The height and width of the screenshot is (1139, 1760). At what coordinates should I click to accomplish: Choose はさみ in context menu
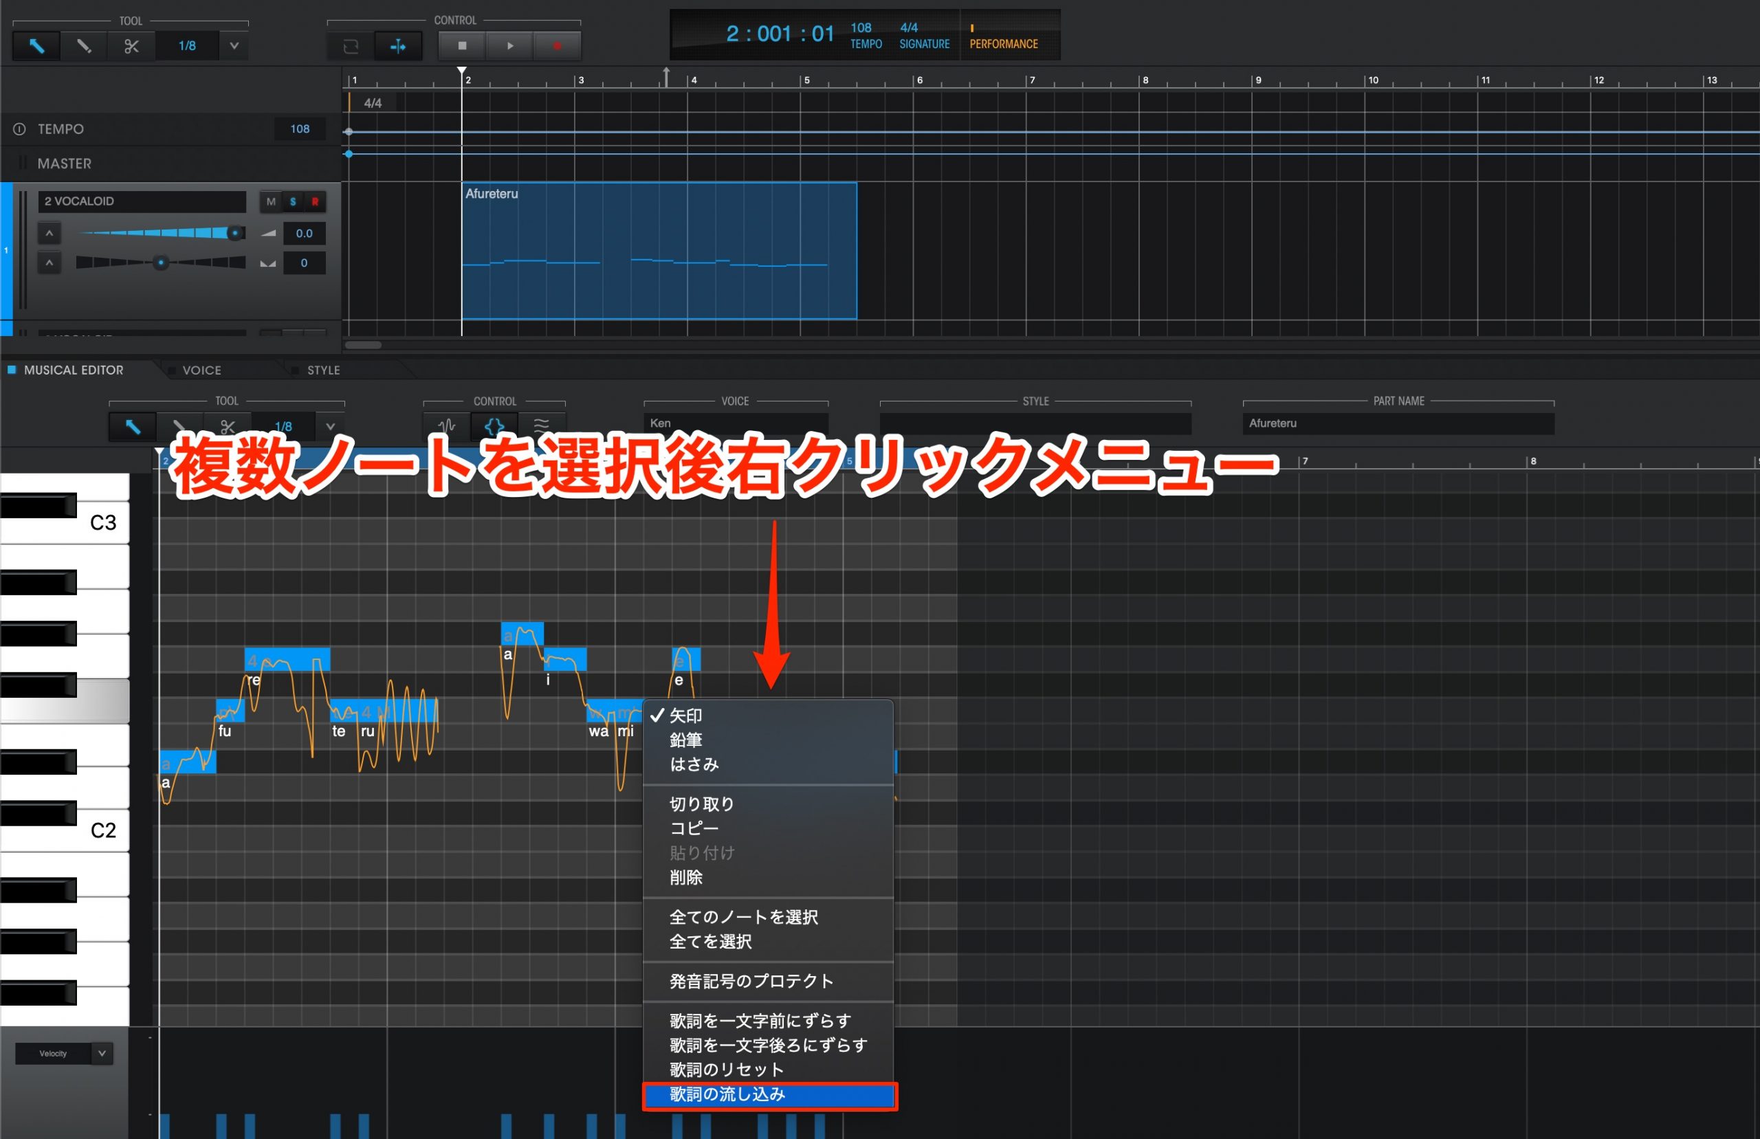point(769,765)
